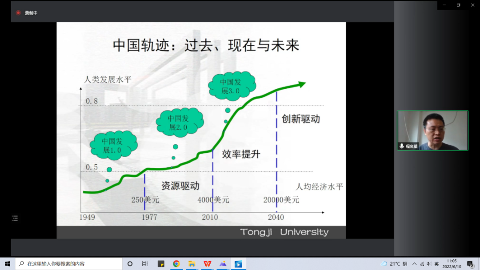Open Google Chrome from the taskbar

pos(176,264)
